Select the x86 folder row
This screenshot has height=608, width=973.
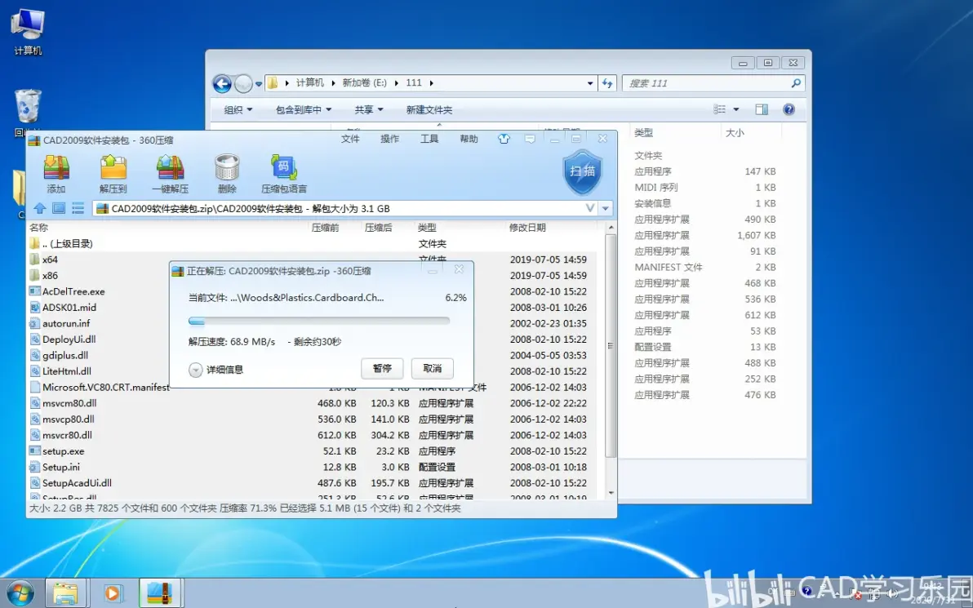click(313, 276)
